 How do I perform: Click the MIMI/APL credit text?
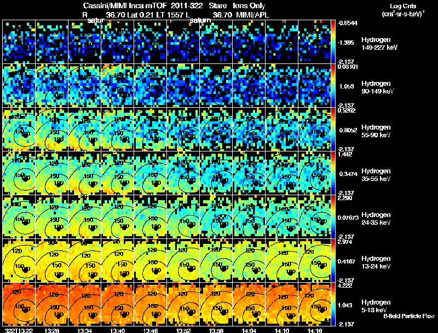252,15
